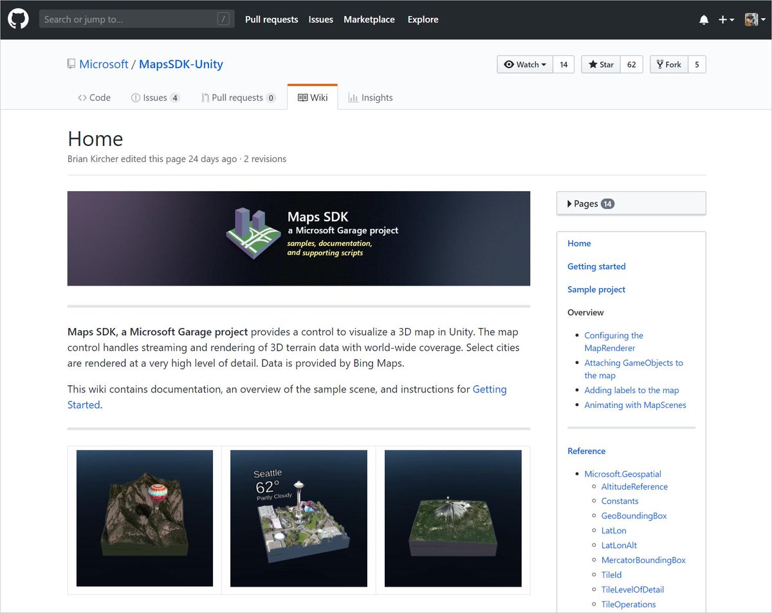Open the hot air balloon mountain thumbnail
This screenshot has height=613, width=772.
click(x=145, y=518)
